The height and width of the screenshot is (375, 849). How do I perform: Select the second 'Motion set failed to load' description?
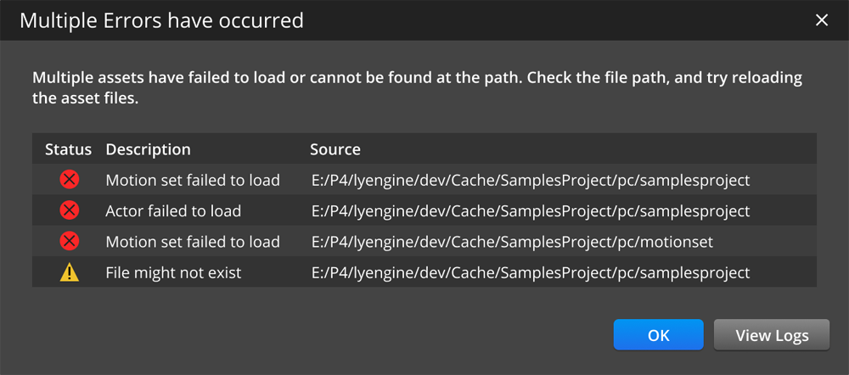click(x=192, y=242)
